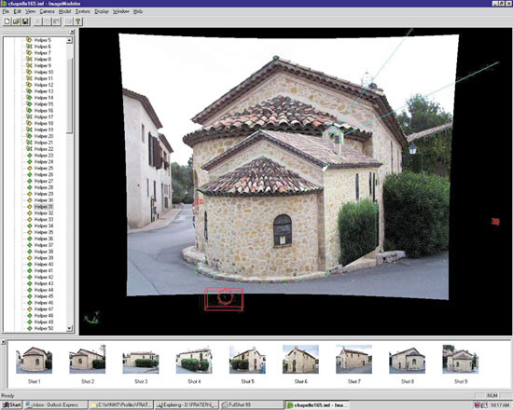Click the green axis gizmo in viewport

(91, 318)
